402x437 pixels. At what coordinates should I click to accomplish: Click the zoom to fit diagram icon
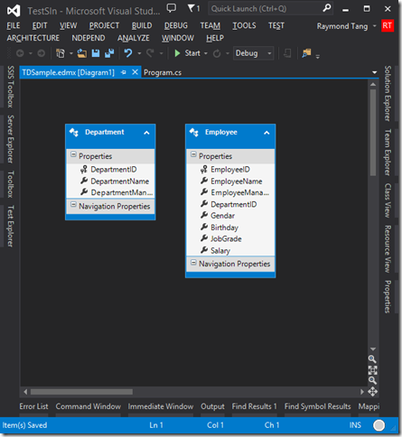click(x=372, y=370)
